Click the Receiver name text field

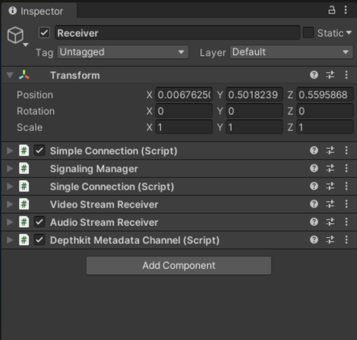pos(177,33)
